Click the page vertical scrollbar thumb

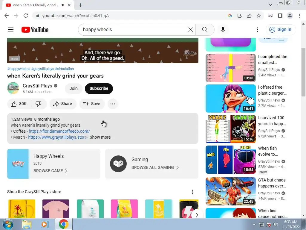point(303,72)
